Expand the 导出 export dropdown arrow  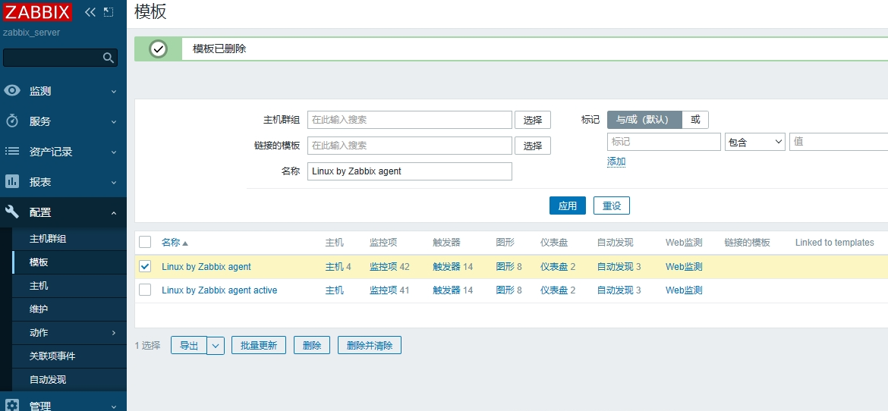(216, 346)
